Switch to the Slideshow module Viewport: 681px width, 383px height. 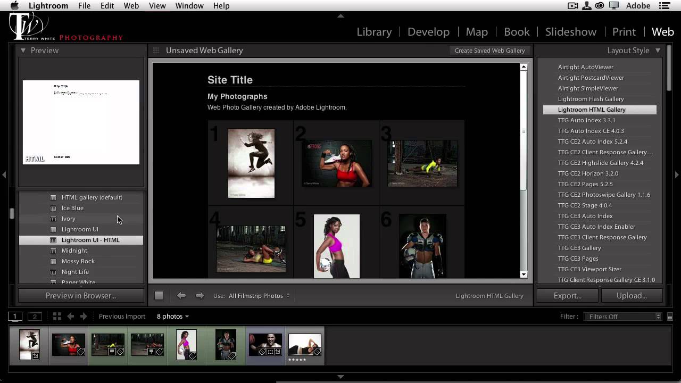click(x=571, y=32)
